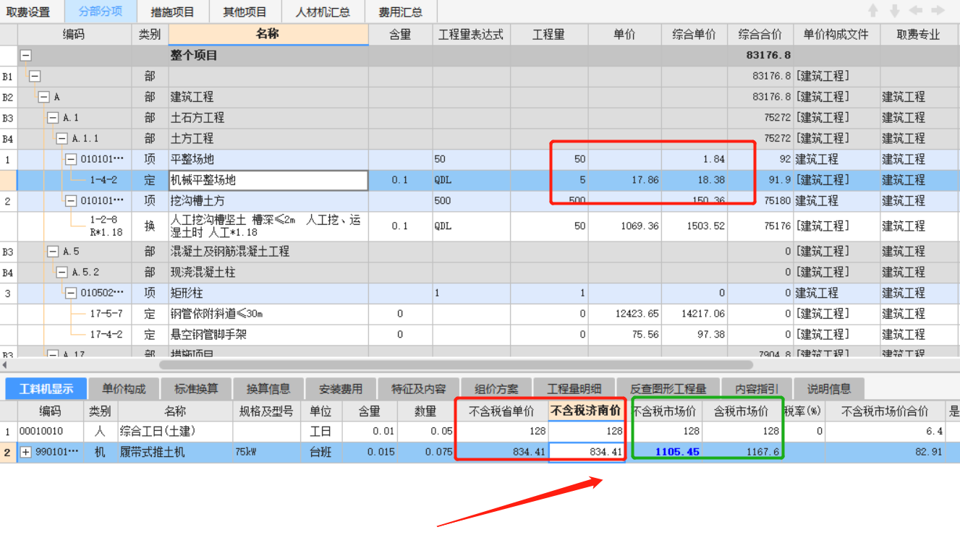Select the 1-2-8 R*1.18 code cell

click(75, 226)
